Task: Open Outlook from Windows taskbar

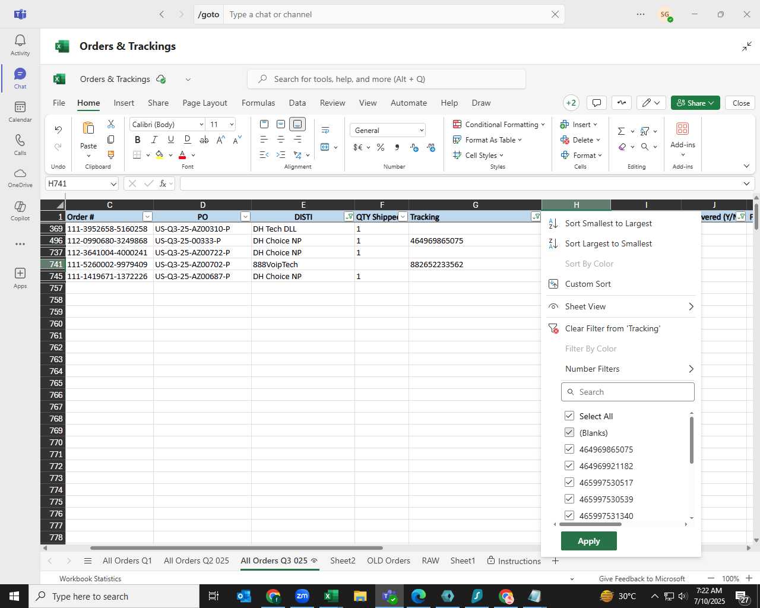Action: coord(244,596)
